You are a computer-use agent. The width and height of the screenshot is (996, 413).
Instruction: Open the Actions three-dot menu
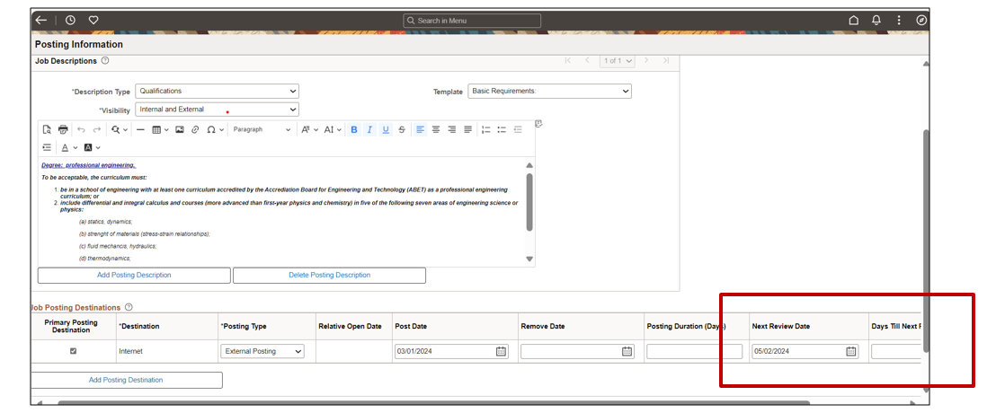pyautogui.click(x=899, y=21)
